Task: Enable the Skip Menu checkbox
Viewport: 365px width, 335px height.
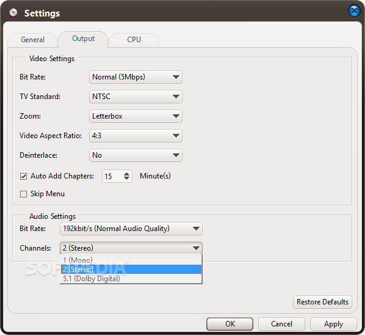Action: point(24,194)
